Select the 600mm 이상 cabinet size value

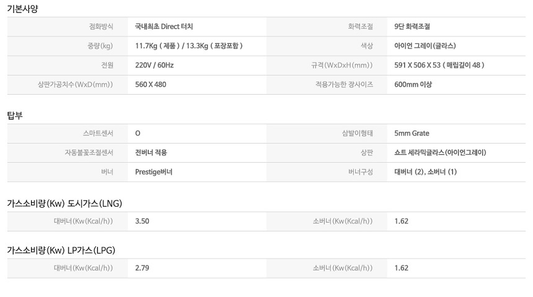[x=413, y=85]
